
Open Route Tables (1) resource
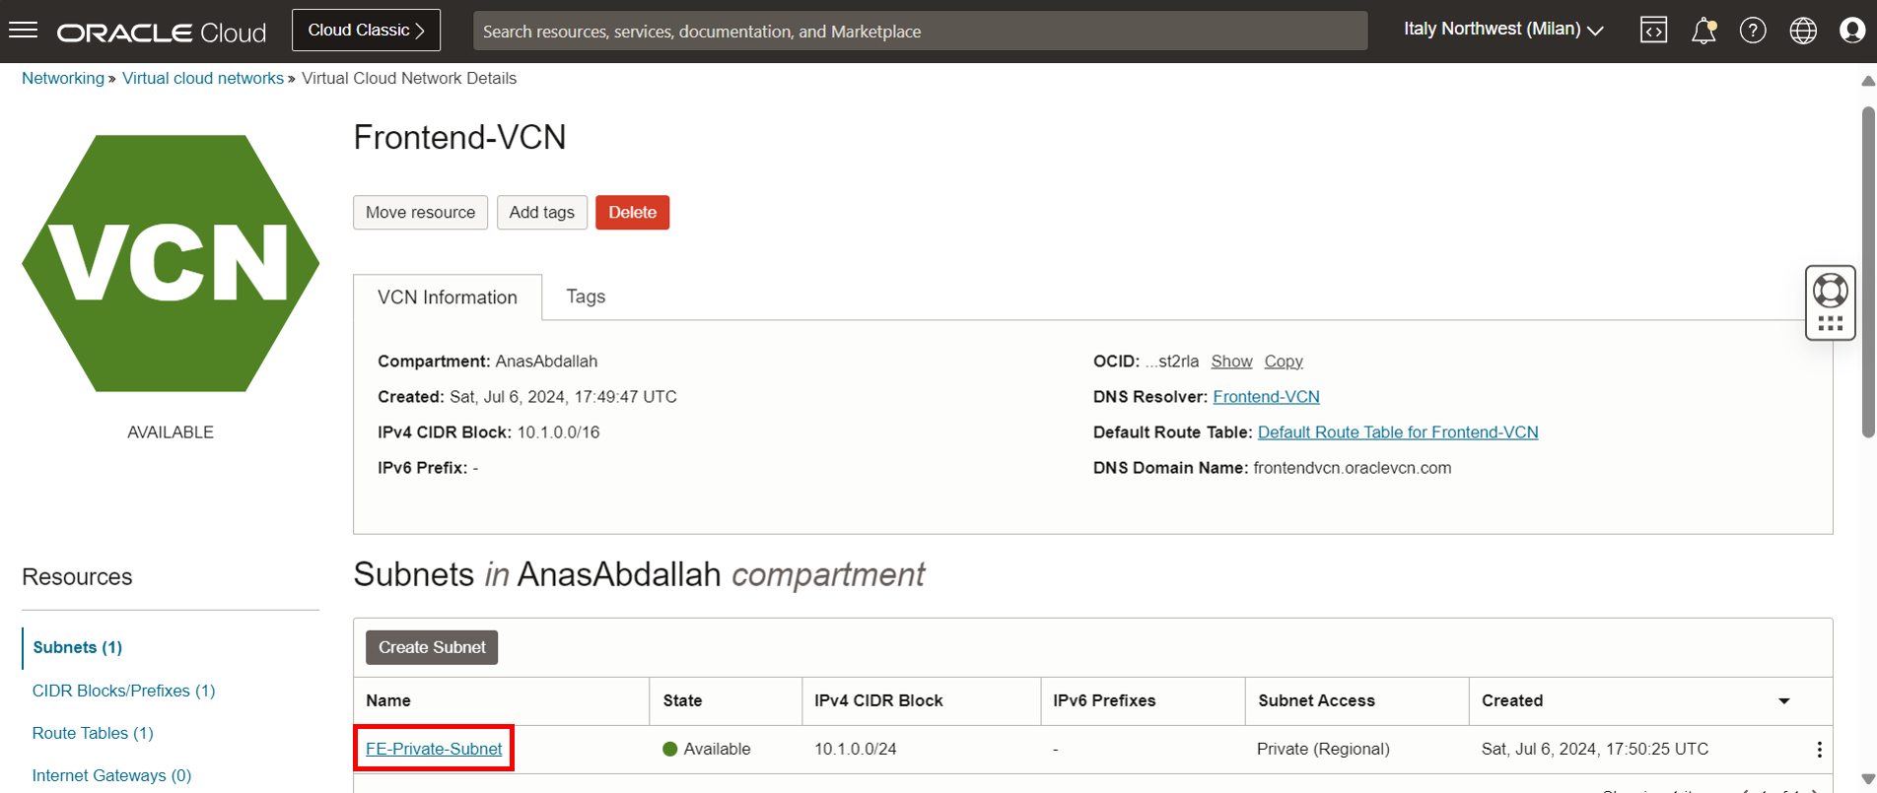(x=93, y=733)
